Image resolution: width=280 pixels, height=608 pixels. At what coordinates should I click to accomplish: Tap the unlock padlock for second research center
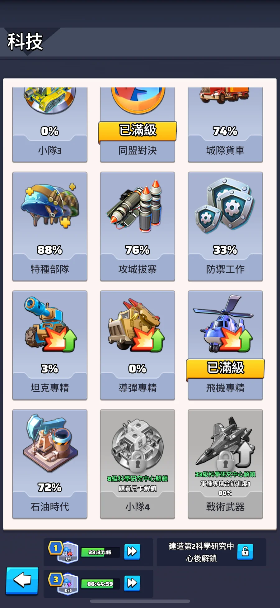tap(245, 552)
